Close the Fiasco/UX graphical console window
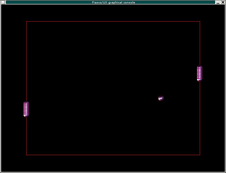 pyautogui.click(x=223, y=2)
